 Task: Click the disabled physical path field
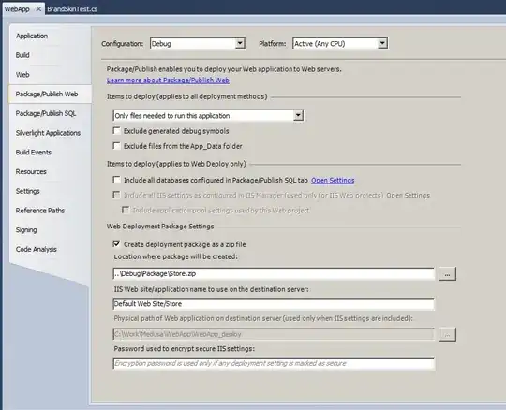coord(274,334)
